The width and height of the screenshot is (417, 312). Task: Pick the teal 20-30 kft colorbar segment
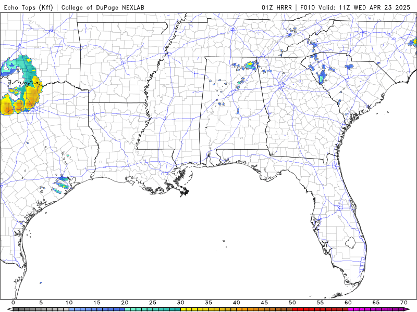point(153,309)
